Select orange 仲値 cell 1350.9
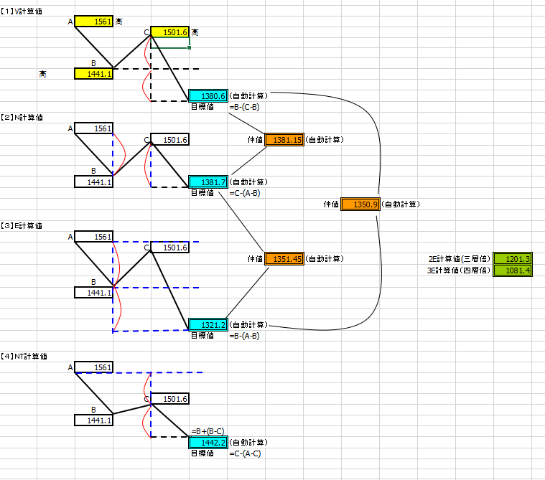Viewport: 545px width, 480px height. [360, 204]
